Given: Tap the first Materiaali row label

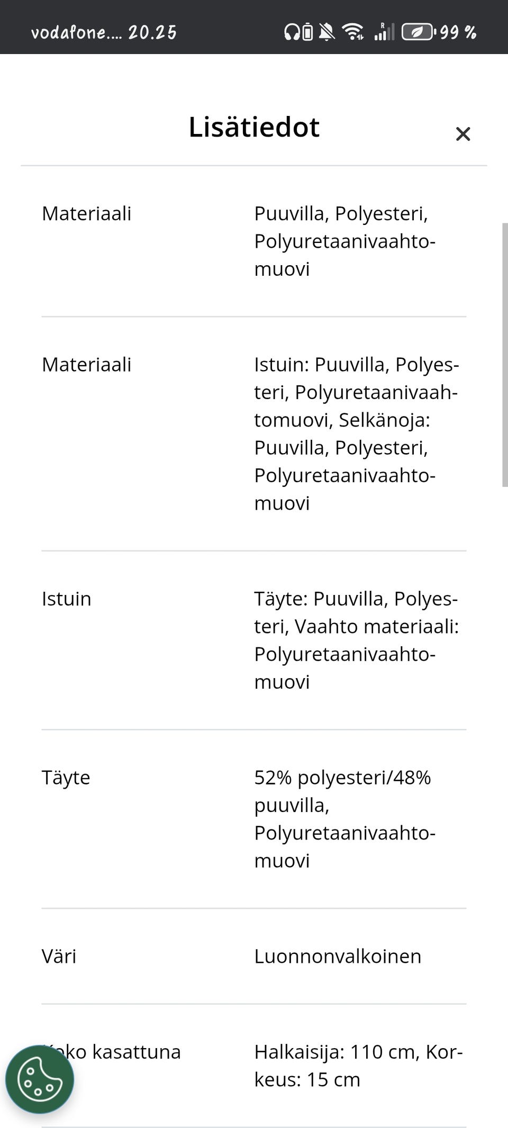Looking at the screenshot, I should pyautogui.click(x=87, y=213).
